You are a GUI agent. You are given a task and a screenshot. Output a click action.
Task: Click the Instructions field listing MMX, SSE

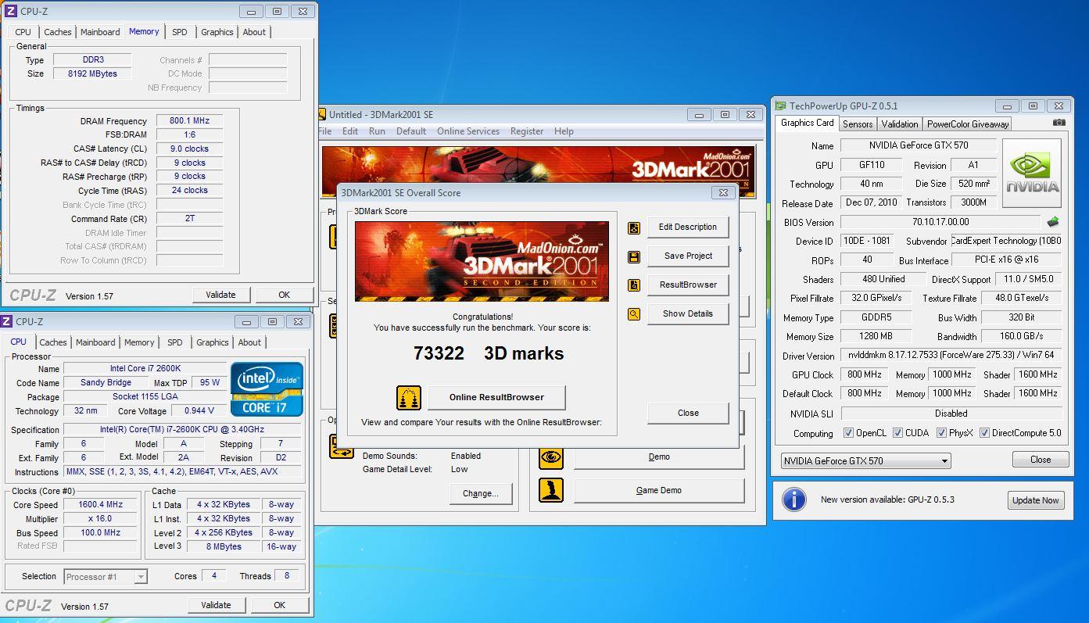tap(181, 472)
